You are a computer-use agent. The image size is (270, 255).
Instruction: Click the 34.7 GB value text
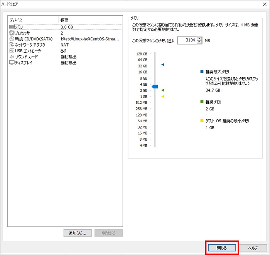[x=213, y=90]
